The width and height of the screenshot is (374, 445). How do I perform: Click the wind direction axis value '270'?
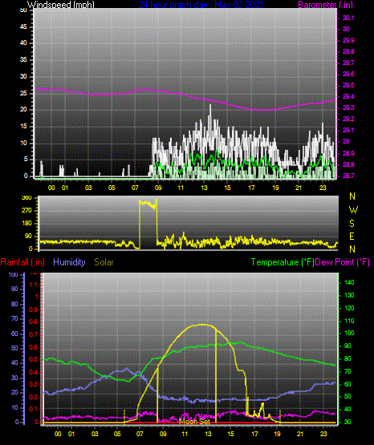[x=26, y=211]
